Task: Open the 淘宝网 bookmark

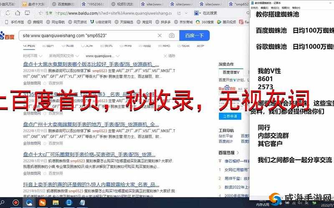Action: coord(144,22)
